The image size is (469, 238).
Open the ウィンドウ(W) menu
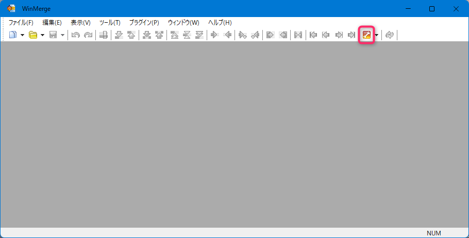[183, 23]
